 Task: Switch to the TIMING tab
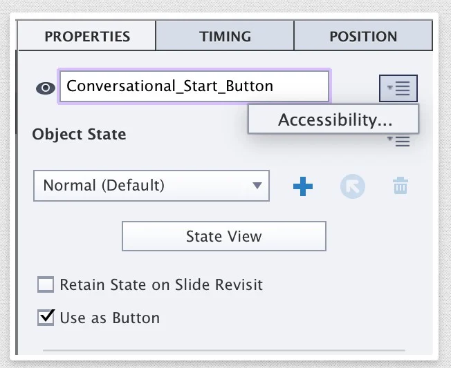point(225,37)
